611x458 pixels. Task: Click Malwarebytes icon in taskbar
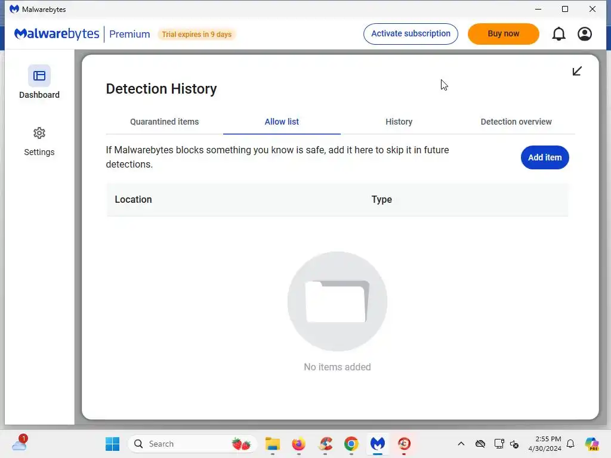tap(378, 444)
